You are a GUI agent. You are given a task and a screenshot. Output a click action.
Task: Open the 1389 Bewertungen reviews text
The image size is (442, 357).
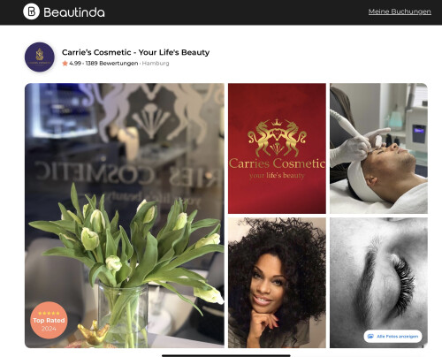[x=111, y=64]
